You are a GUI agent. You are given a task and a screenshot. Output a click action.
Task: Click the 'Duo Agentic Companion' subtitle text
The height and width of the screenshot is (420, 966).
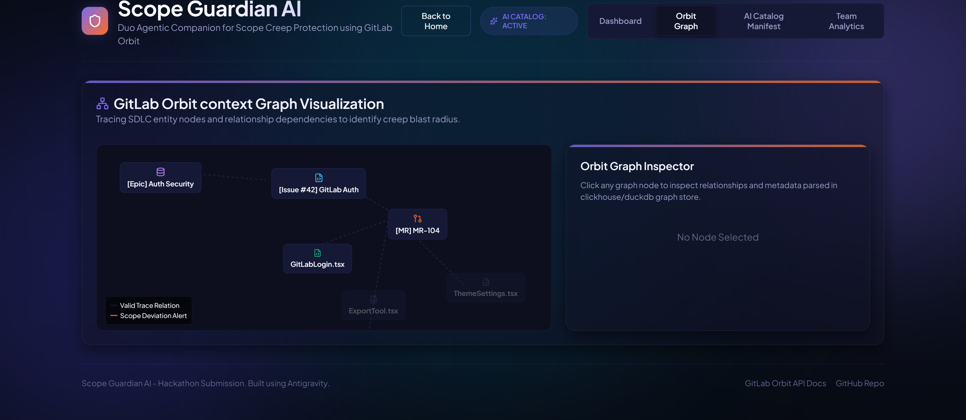coord(255,34)
